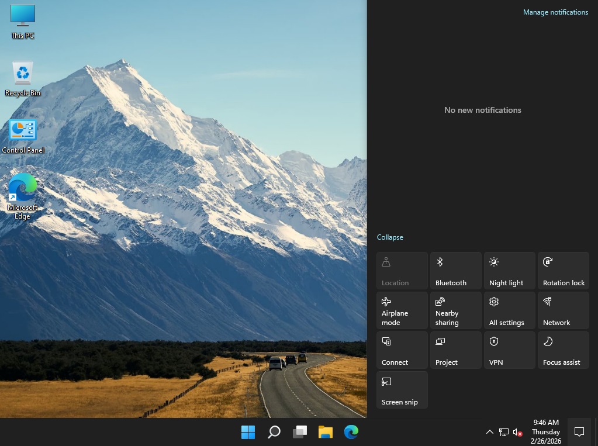Image resolution: width=598 pixels, height=446 pixels.
Task: Click the muted volume tray icon
Action: (517, 433)
